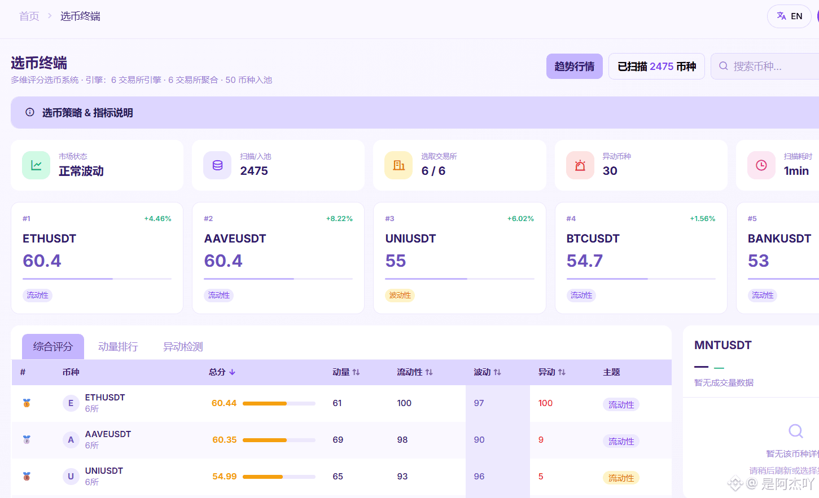Click the 正常波动 market status value
This screenshot has height=498, width=819.
(x=81, y=171)
